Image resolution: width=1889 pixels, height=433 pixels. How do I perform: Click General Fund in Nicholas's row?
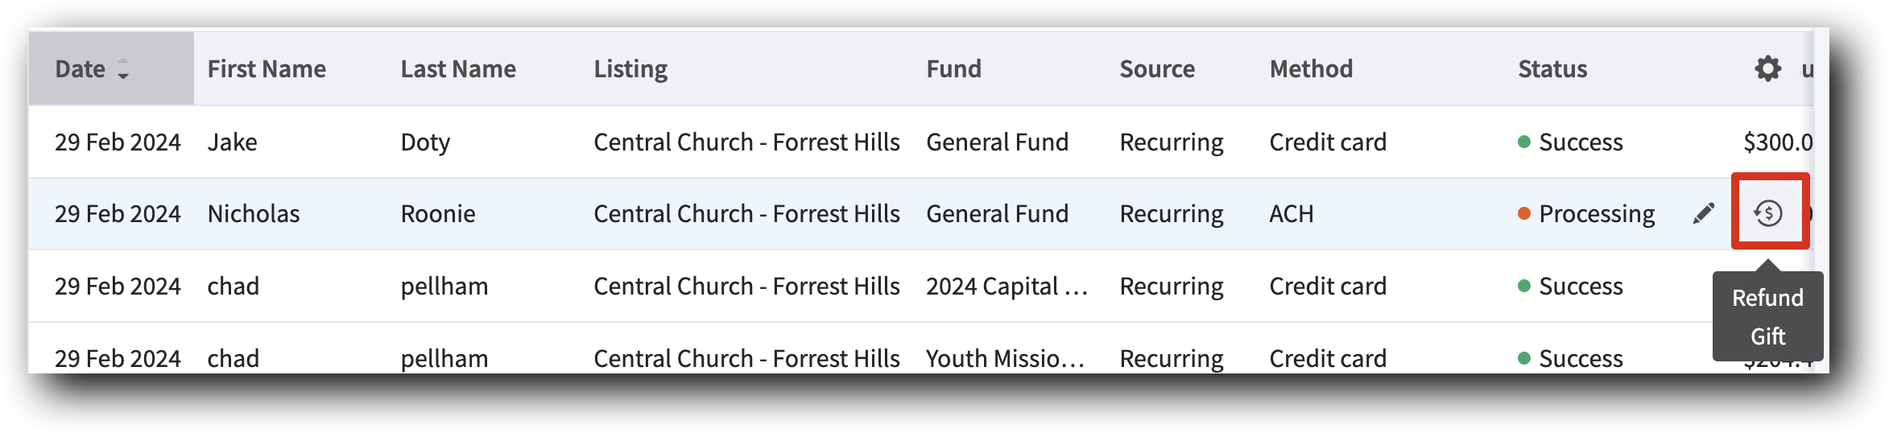coord(997,214)
